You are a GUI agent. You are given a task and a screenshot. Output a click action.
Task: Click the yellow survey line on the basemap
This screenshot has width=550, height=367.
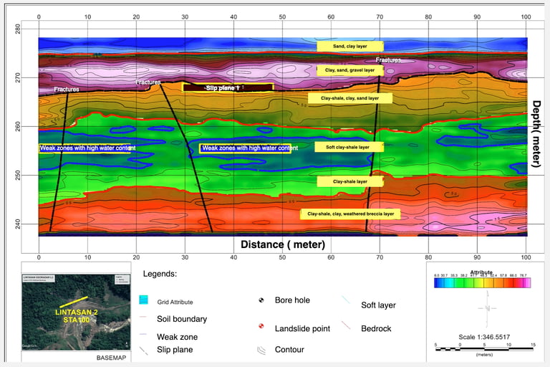point(74,302)
